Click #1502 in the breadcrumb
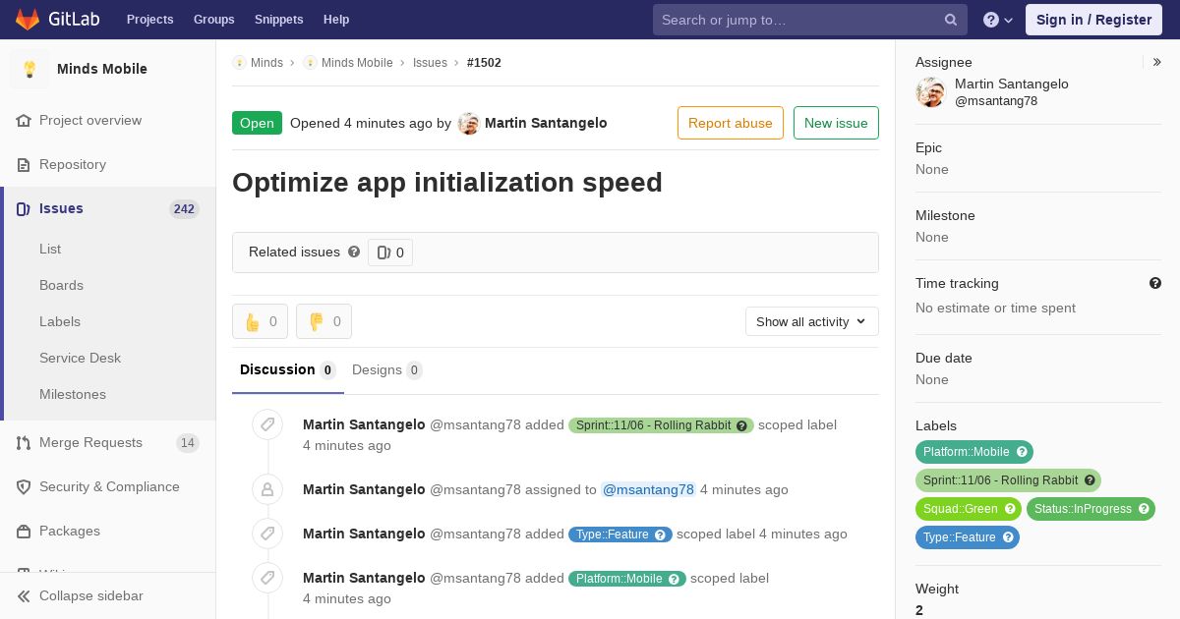Viewport: 1180px width, 619px height. pyautogui.click(x=484, y=62)
